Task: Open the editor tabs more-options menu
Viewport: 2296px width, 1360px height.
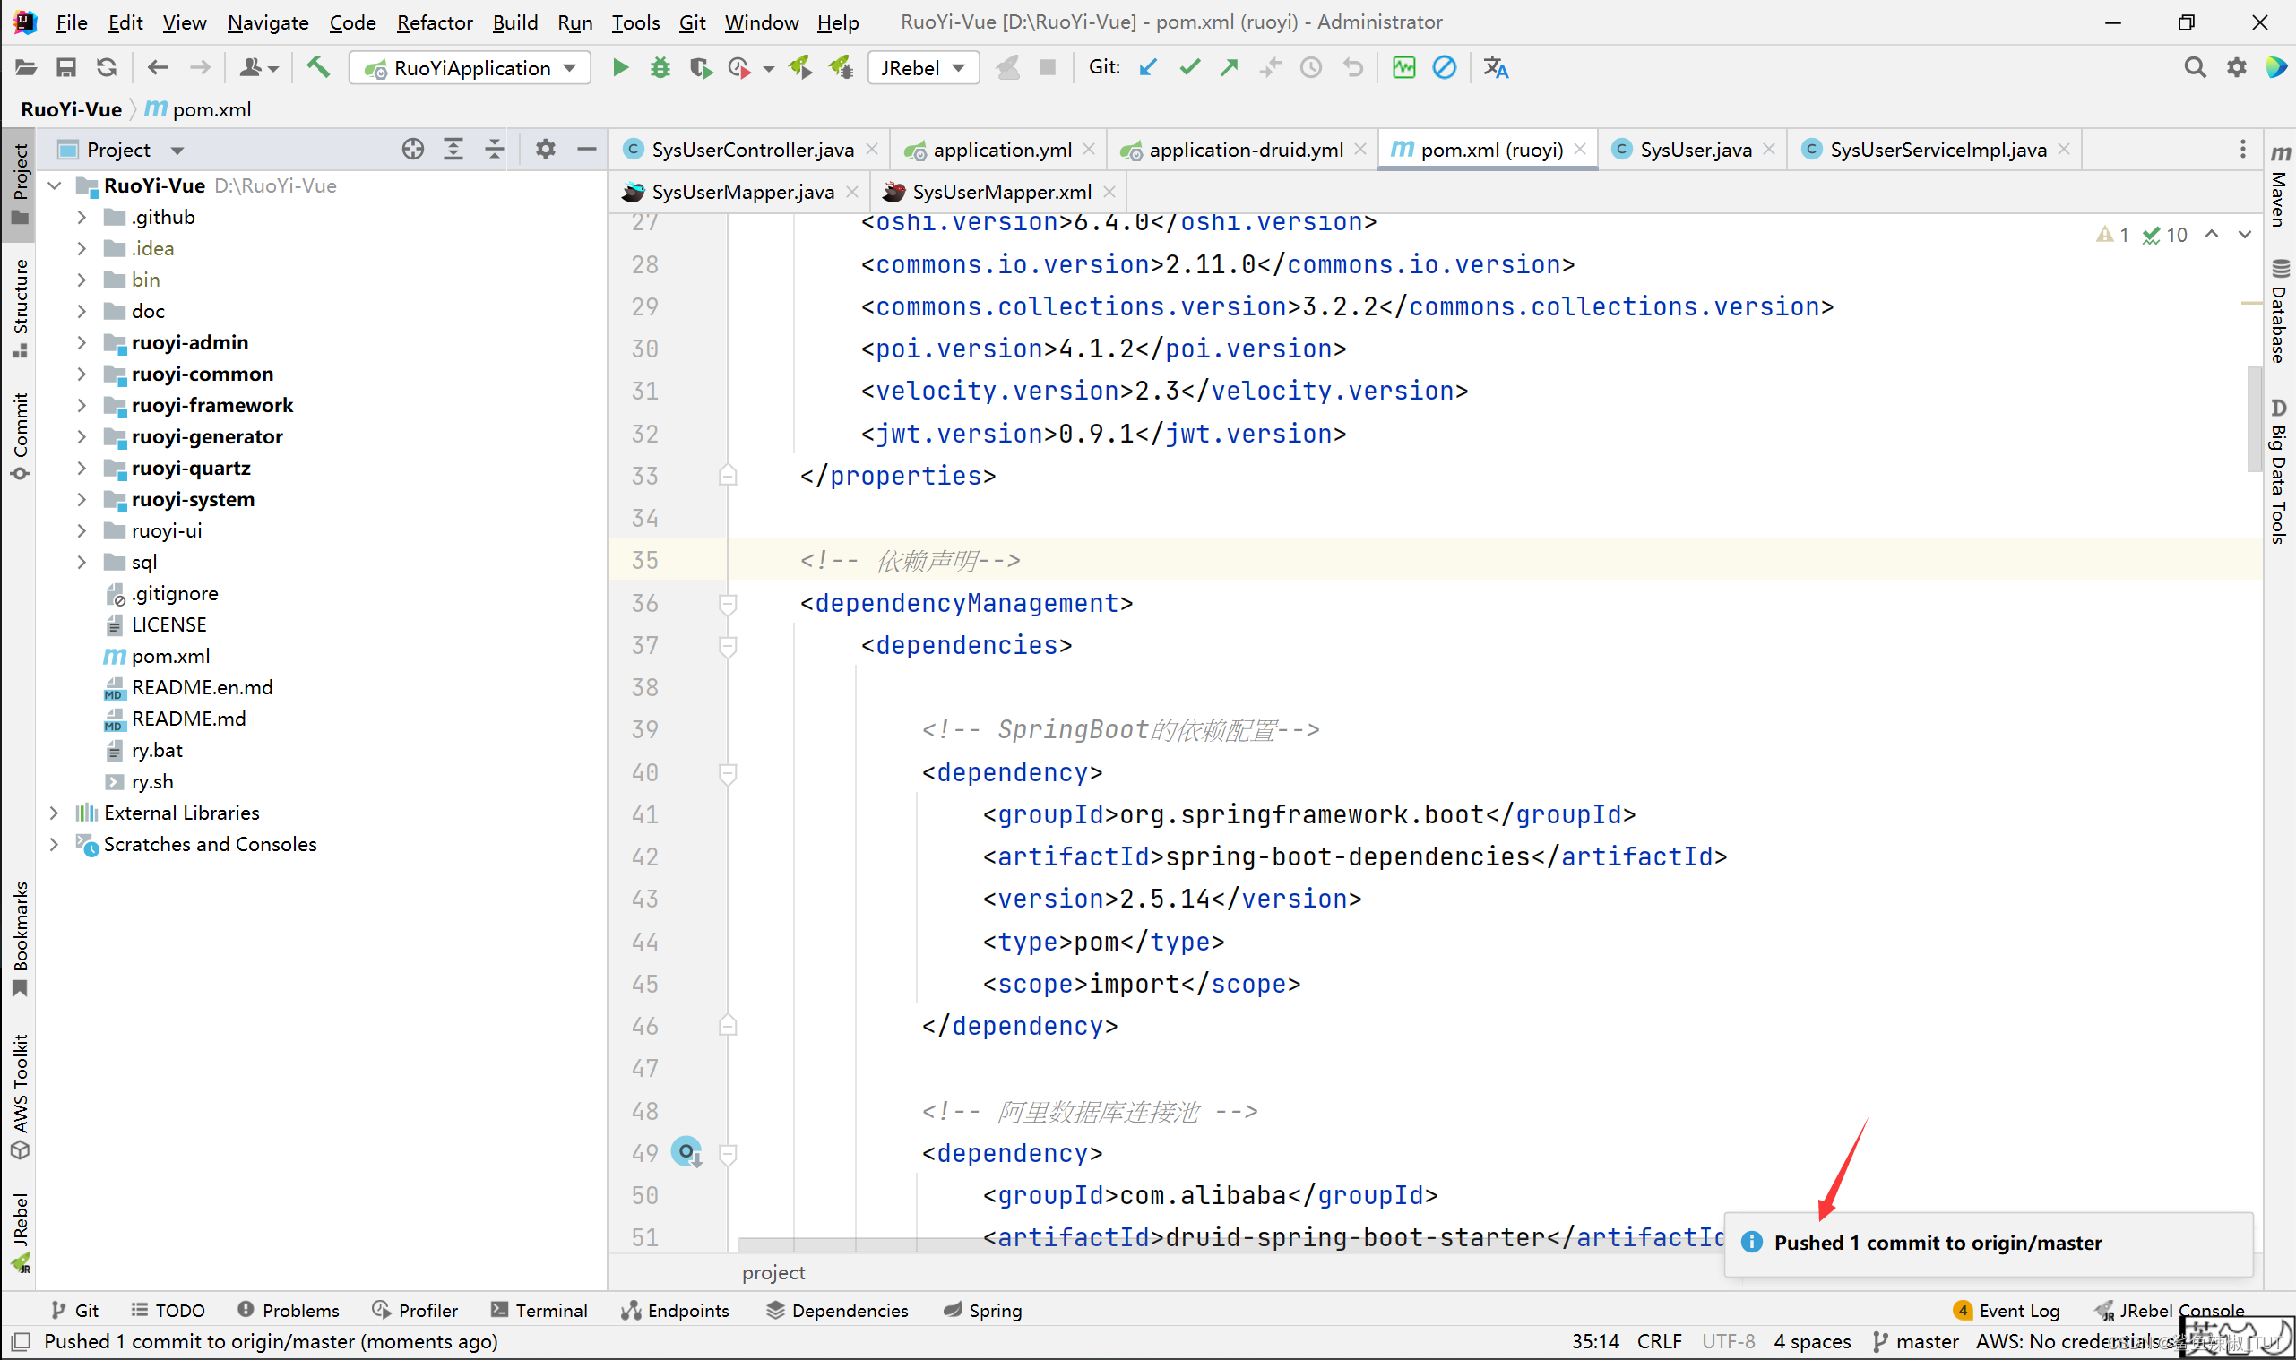Action: [2243, 150]
